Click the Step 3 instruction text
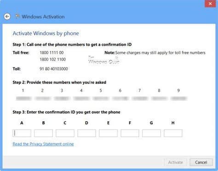218x171 pixels. point(66,112)
